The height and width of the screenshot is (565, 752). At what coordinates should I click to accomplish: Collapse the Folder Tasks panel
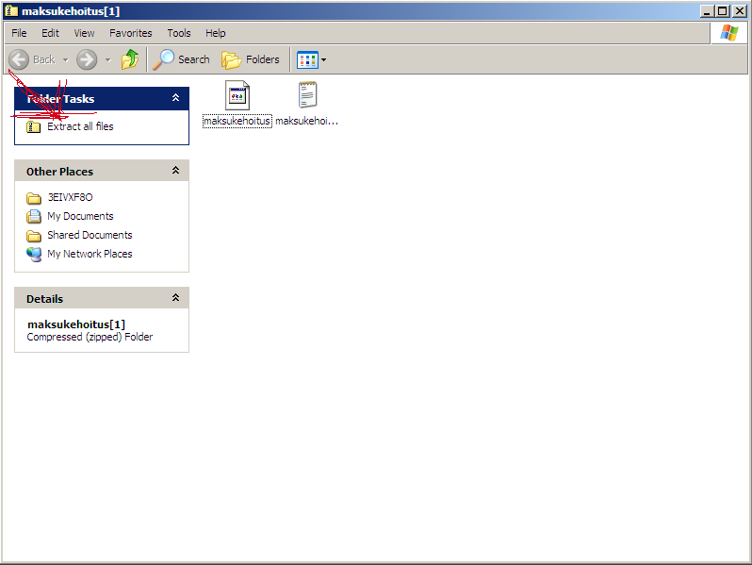(175, 98)
